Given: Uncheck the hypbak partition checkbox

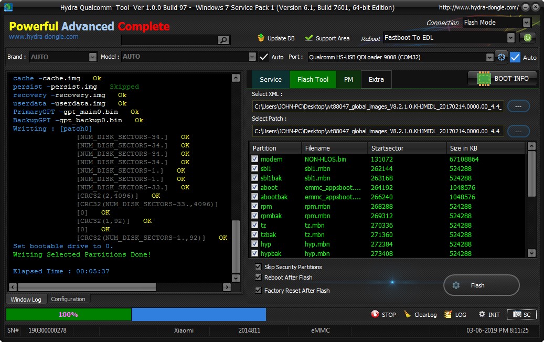Looking at the screenshot, I should 254,253.
